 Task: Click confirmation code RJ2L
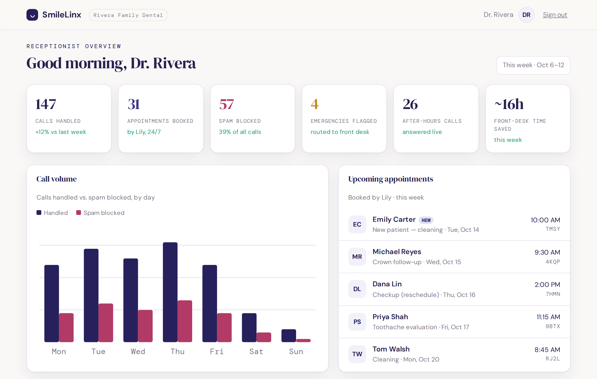[x=553, y=359]
